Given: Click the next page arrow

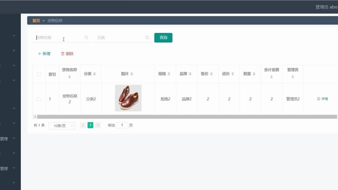Looking at the screenshot, I should point(98,125).
